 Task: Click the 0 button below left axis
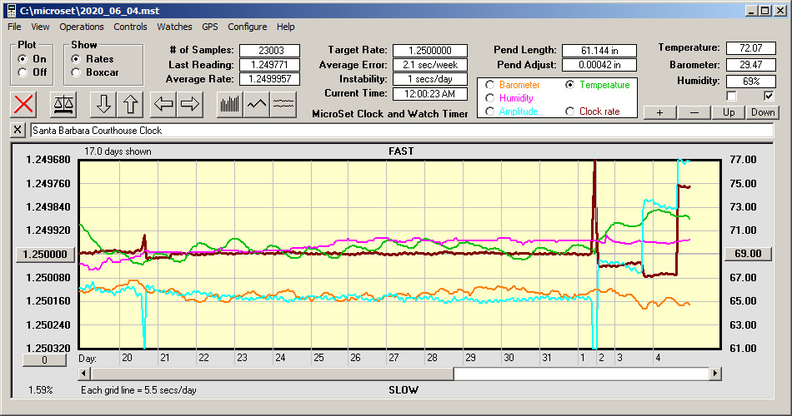[x=44, y=360]
